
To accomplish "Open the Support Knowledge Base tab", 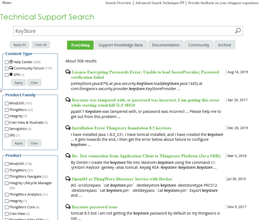I will pyautogui.click(x=120, y=45).
